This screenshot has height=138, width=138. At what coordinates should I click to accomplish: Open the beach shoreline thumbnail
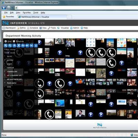click(x=121, y=51)
